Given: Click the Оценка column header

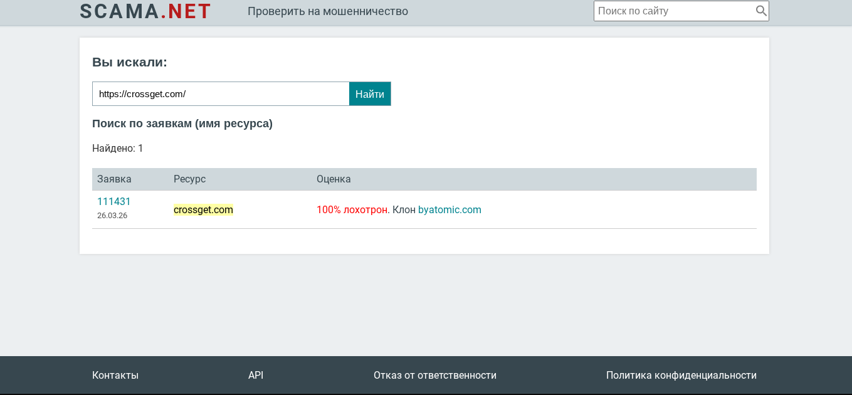Looking at the screenshot, I should 334,179.
